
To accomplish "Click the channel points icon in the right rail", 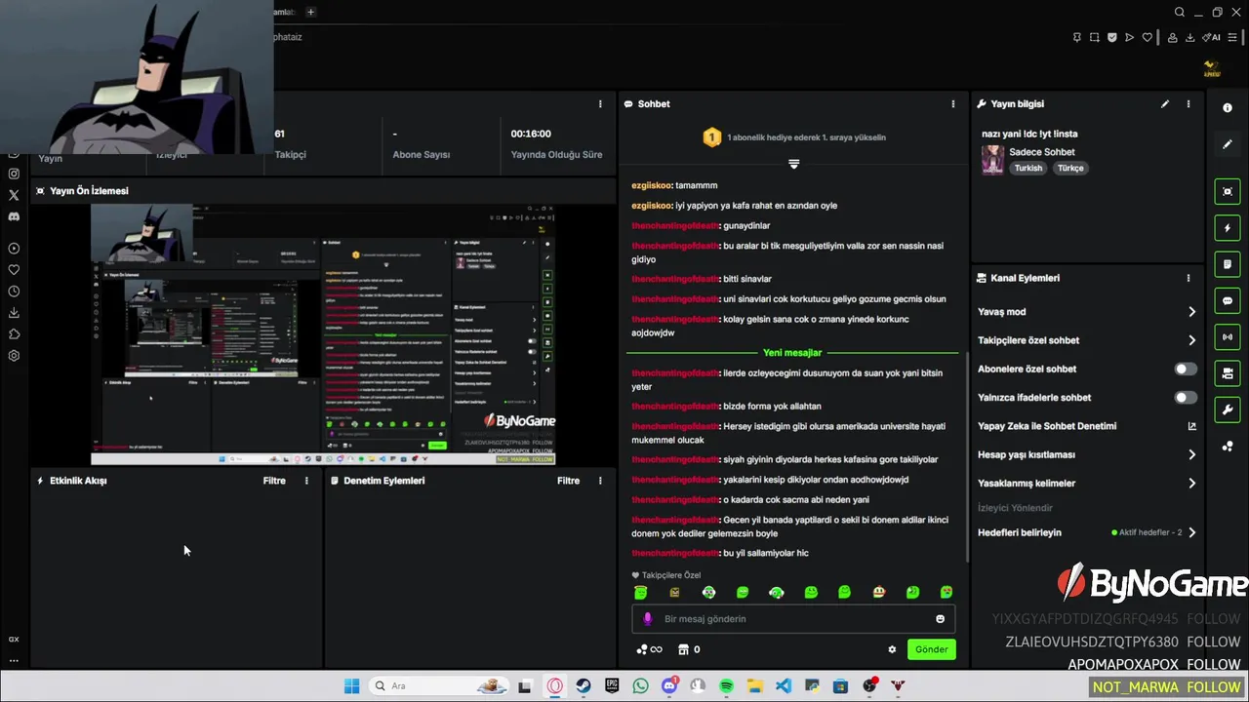I will point(1228,447).
